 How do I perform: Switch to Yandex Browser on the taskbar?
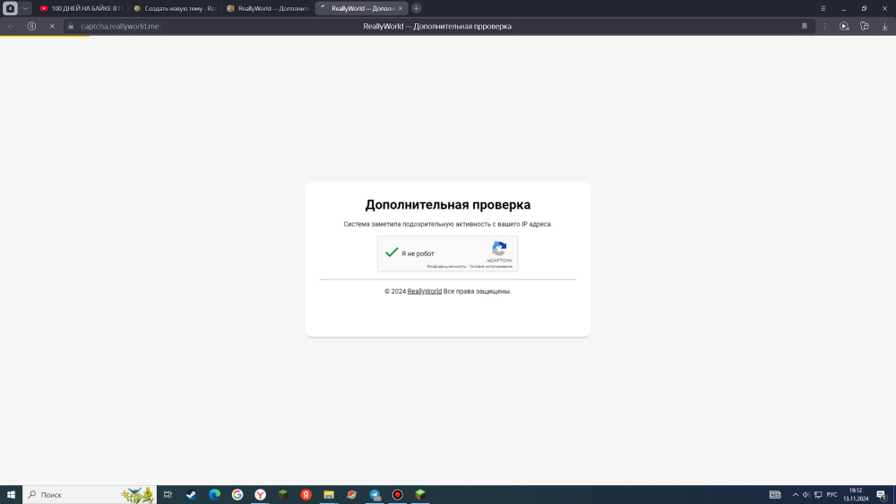tap(260, 495)
